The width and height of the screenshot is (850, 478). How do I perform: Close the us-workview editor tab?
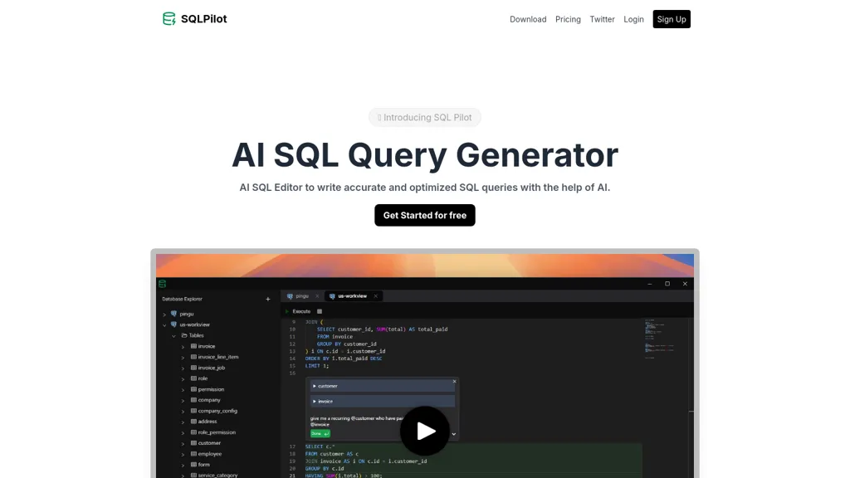375,296
